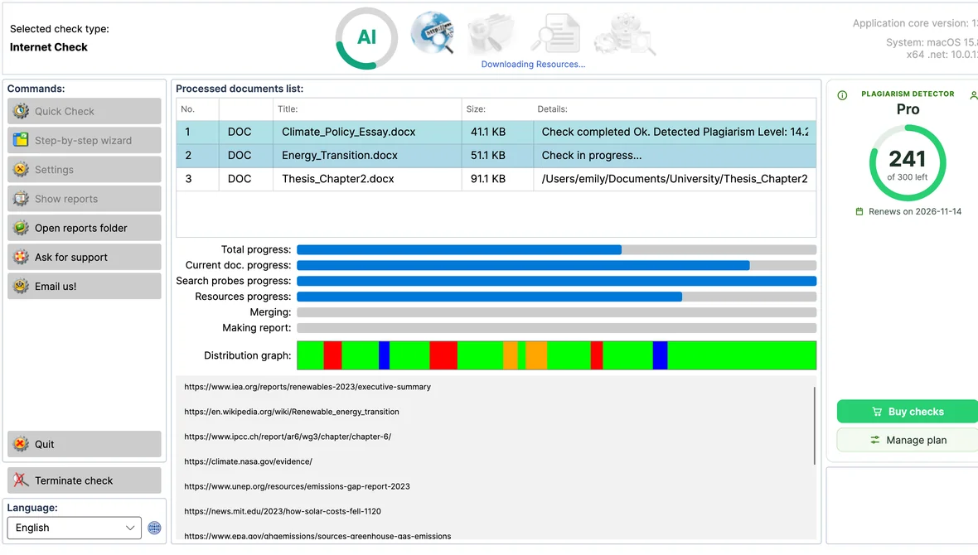Viewport: 978px width, 555px height.
Task: Click the green Buy checks button
Action: (x=908, y=412)
